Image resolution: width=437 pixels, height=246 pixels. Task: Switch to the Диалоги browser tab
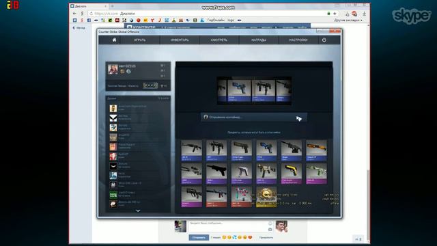tap(89, 6)
